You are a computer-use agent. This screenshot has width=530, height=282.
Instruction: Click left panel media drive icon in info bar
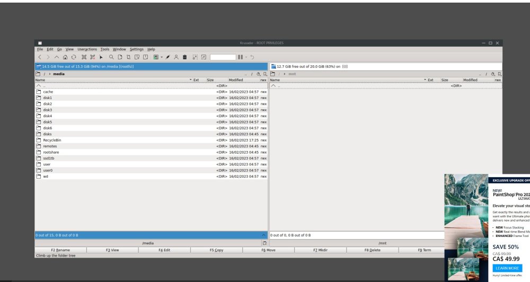click(x=39, y=67)
